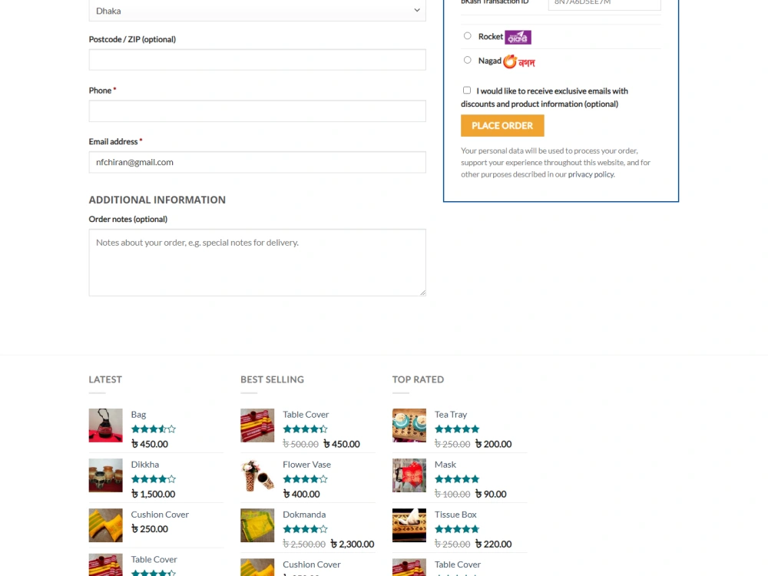Click the Rocket payment logo
The height and width of the screenshot is (576, 768).
(518, 37)
